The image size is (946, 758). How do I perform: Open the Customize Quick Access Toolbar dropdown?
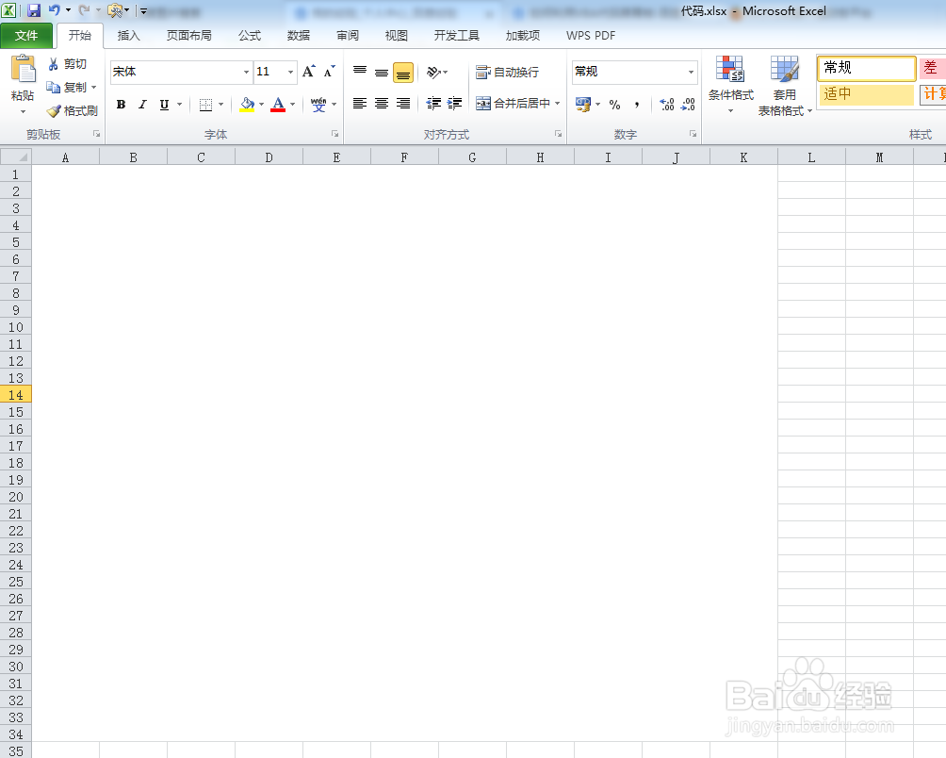click(143, 11)
